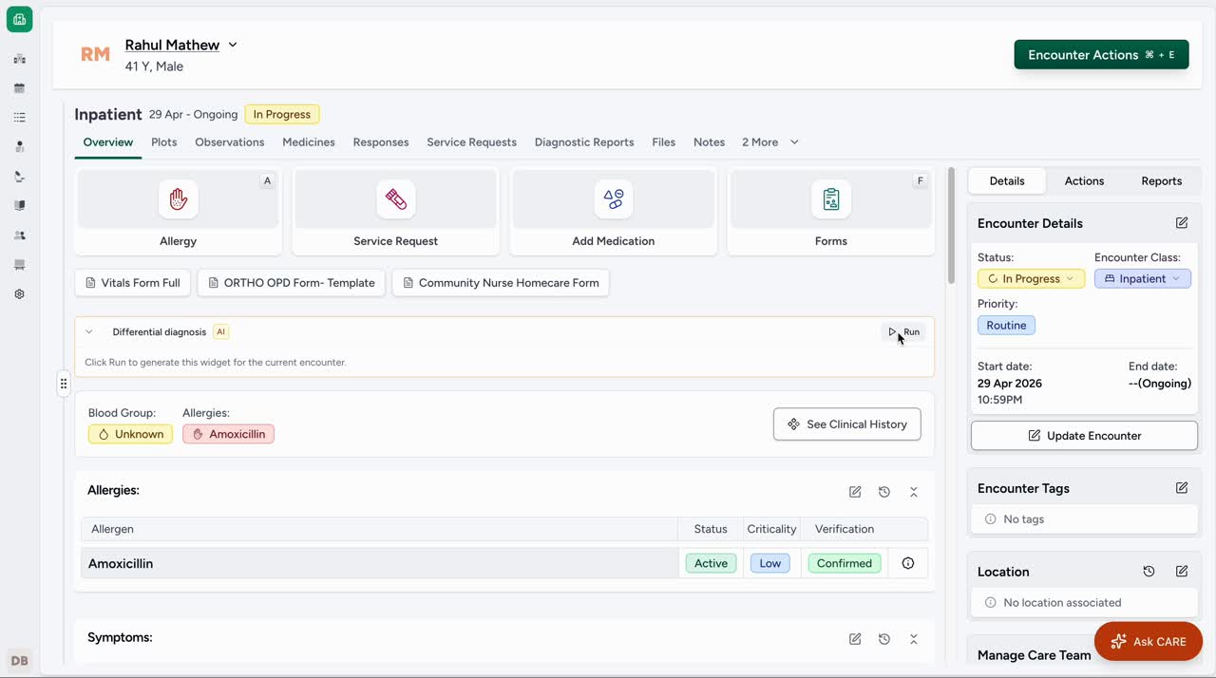Screen dimensions: 1216x678
Task: Collapse the Symptoms section
Action: 914,639
